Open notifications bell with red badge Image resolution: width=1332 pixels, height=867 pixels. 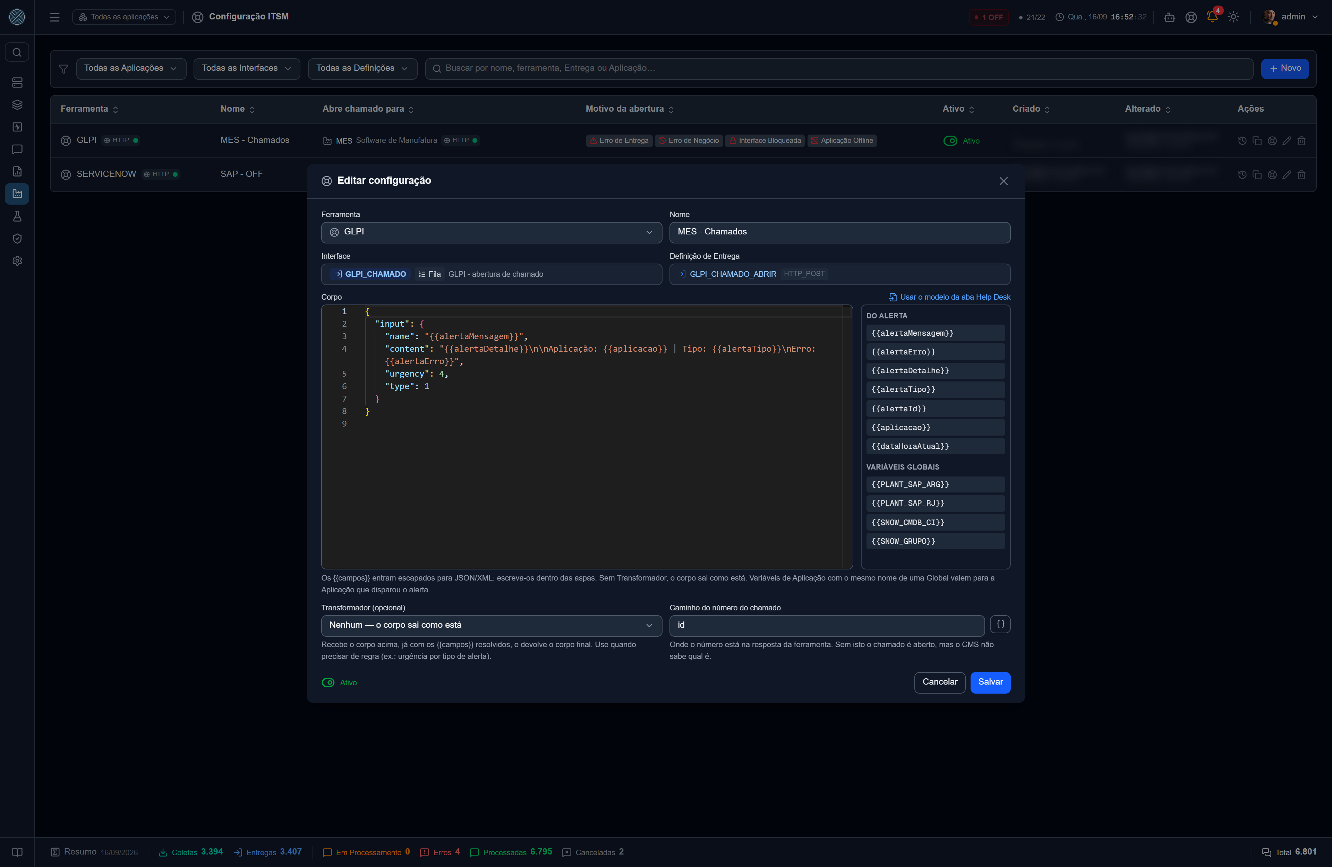click(1212, 17)
